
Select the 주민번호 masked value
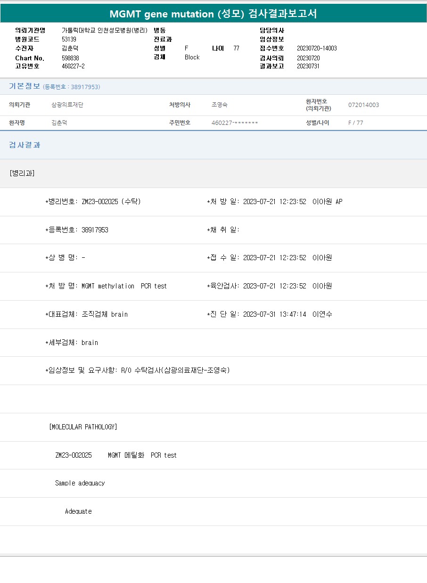[235, 123]
